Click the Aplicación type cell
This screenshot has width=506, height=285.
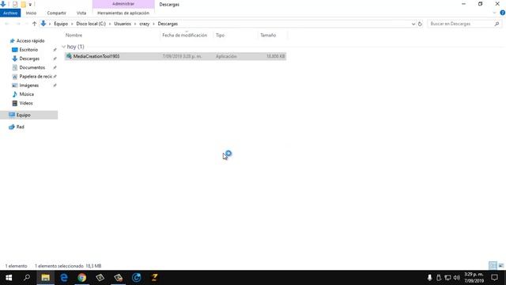226,56
